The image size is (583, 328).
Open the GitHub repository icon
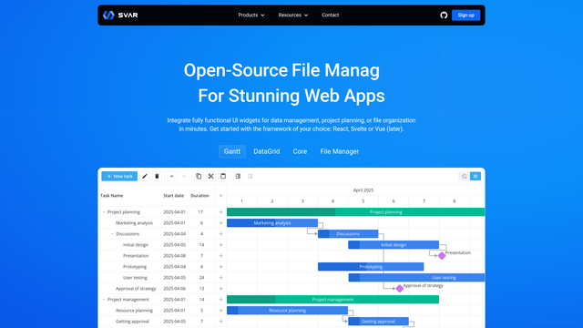(x=444, y=15)
